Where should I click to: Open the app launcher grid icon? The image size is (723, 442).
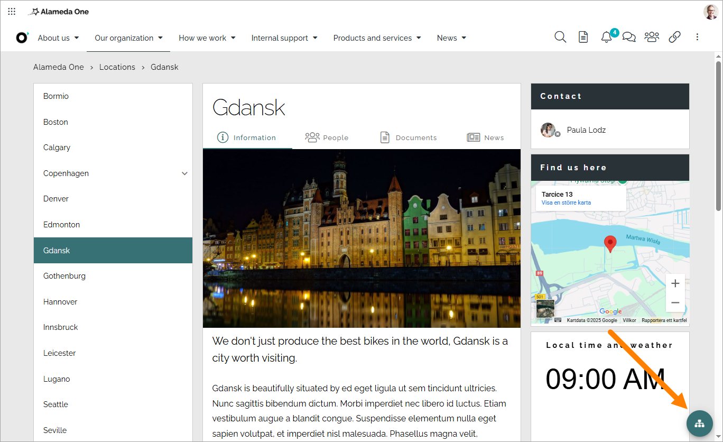(x=12, y=11)
